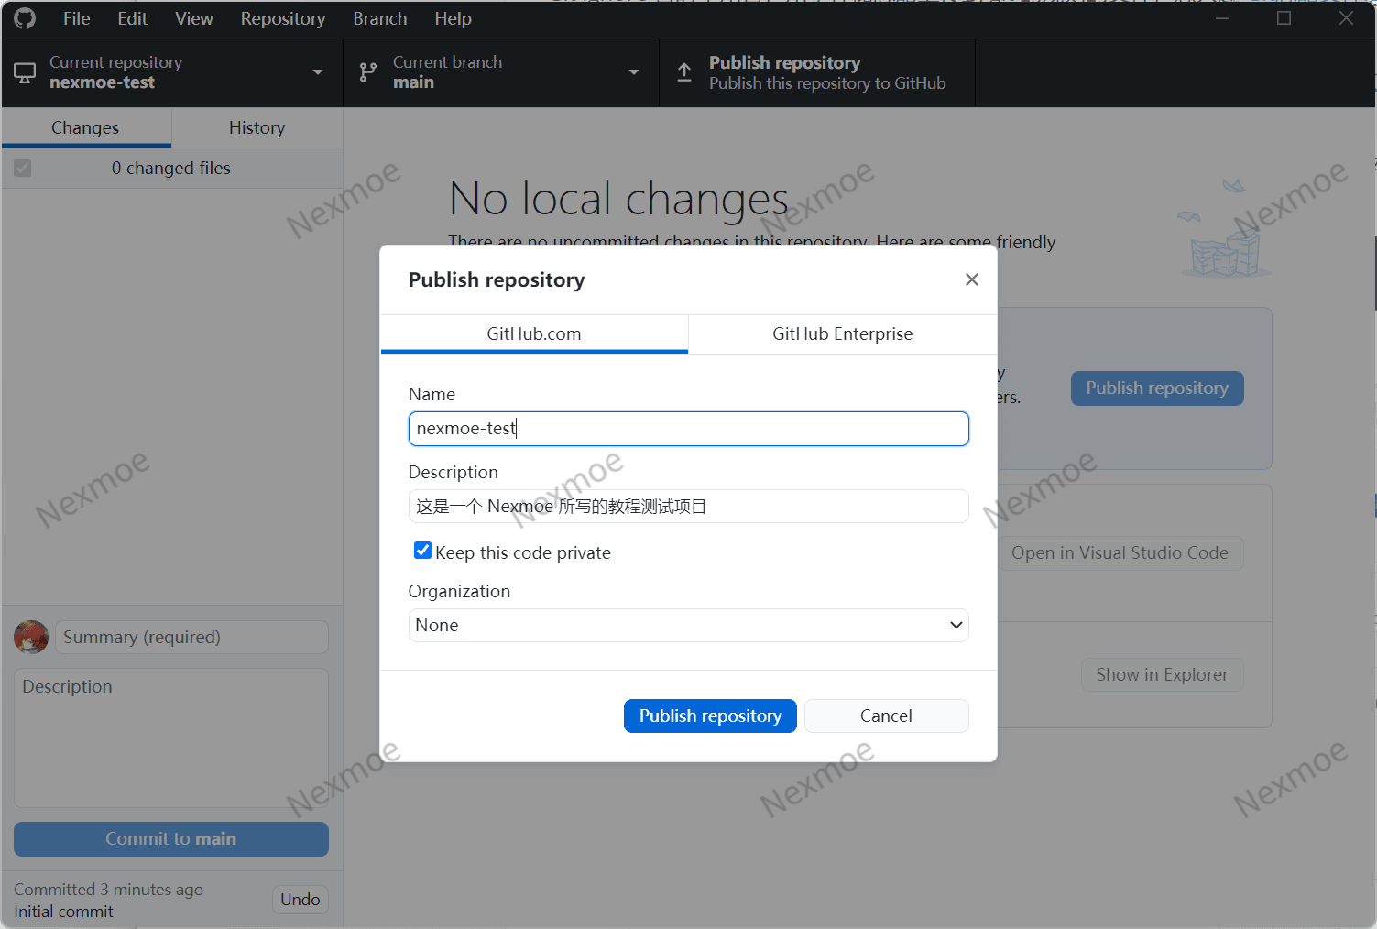This screenshot has width=1377, height=929.
Task: Click the blue Publish repository dialog button
Action: point(710,716)
